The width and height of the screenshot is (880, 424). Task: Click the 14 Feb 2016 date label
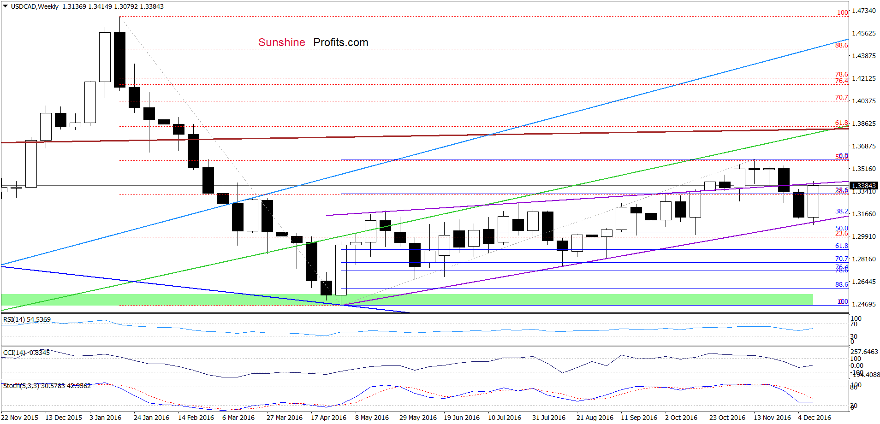(196, 418)
